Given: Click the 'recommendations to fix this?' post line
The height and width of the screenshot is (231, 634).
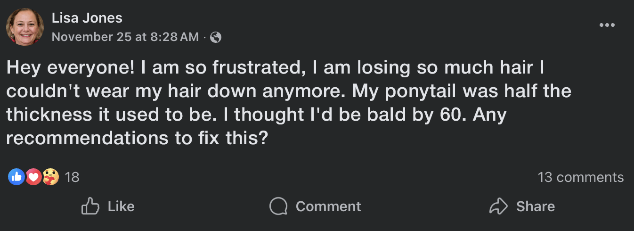Looking at the screenshot, I should click(137, 139).
